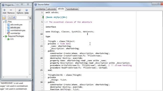163x91 pixels.
Task: Select advobs.pas in file tree
Action: coord(15,28)
